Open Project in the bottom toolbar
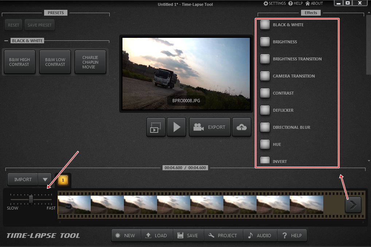371x247 pixels. (x=223, y=235)
